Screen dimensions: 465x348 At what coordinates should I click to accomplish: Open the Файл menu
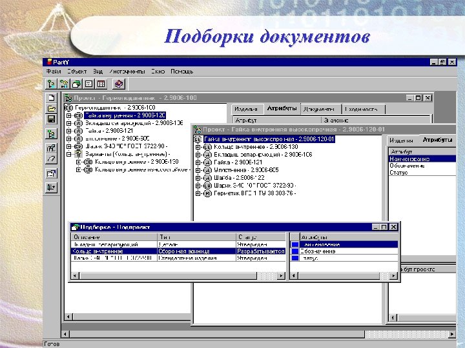pyautogui.click(x=54, y=72)
